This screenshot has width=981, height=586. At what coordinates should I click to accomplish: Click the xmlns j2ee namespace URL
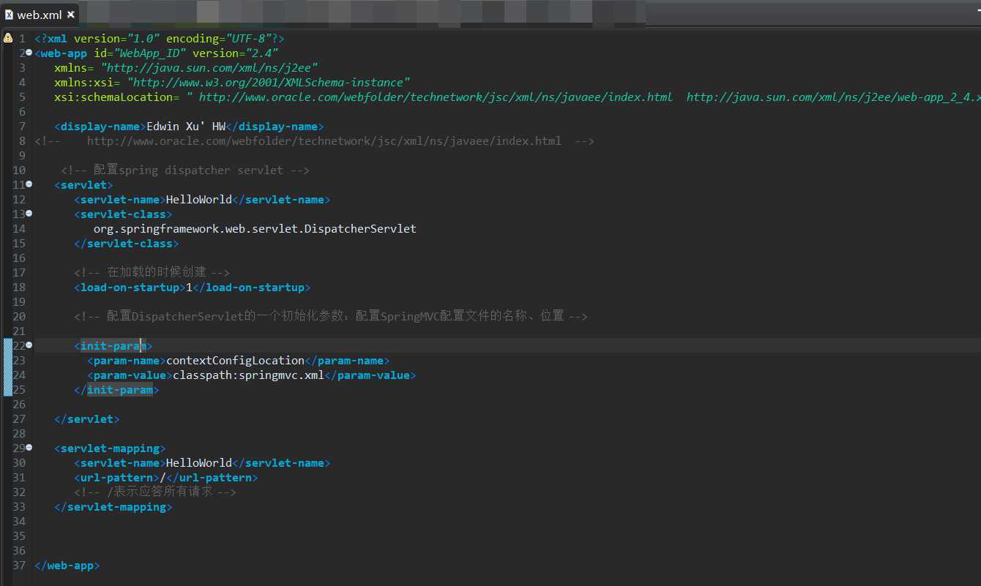click(x=209, y=67)
